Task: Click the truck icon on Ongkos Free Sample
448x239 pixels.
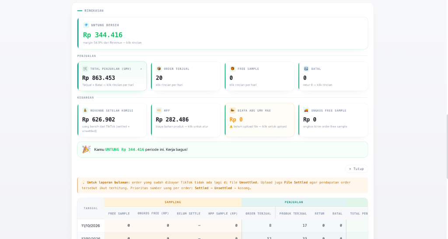Action: point(306,111)
